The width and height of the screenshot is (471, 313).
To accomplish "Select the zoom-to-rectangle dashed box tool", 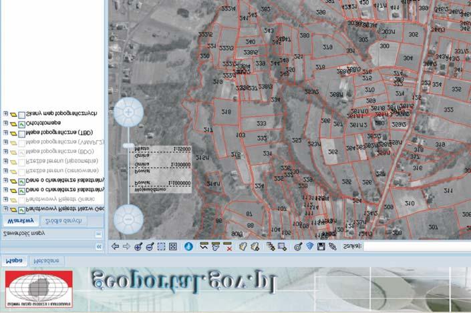I will coord(161,247).
